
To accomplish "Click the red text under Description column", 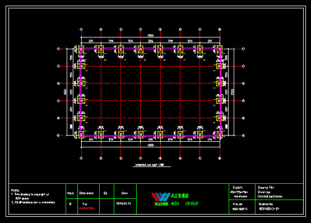I will pos(86,208).
